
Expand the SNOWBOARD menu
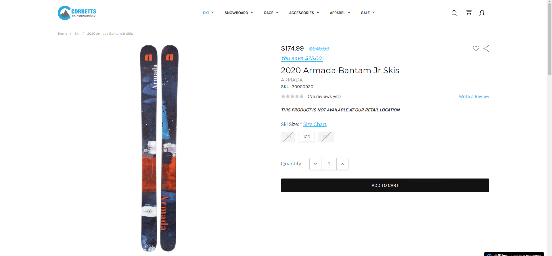pos(239,13)
